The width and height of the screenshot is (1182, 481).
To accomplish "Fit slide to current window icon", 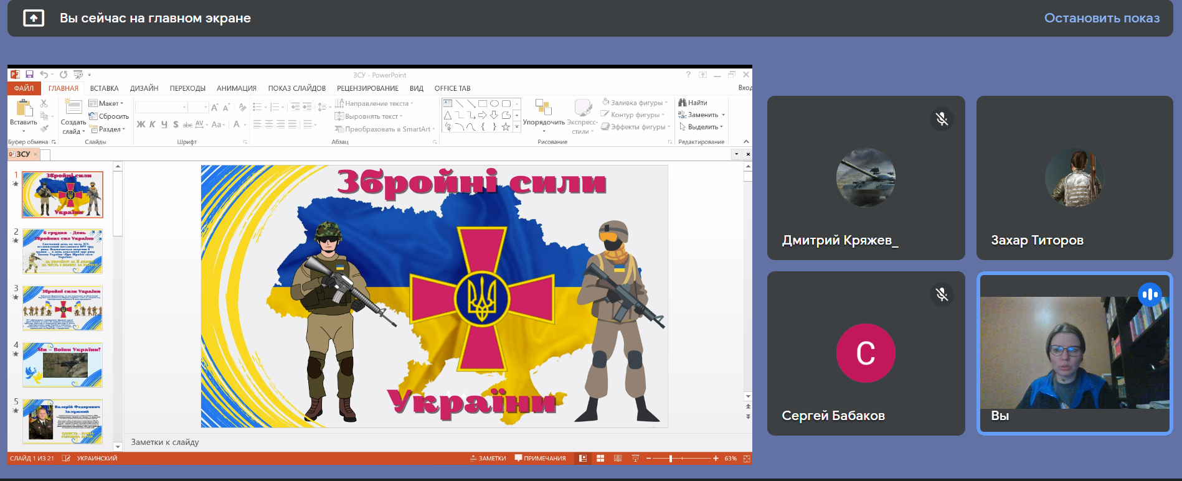I will click(x=747, y=459).
